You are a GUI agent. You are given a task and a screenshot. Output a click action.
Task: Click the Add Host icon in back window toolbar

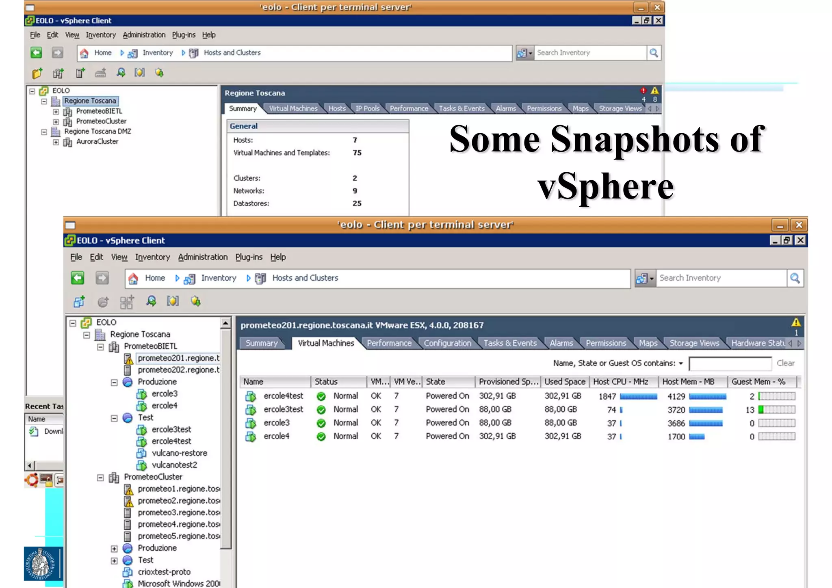(80, 73)
